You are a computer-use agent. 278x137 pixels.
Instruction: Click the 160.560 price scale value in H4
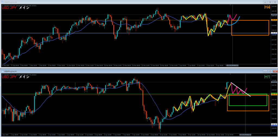[x=274, y=6]
